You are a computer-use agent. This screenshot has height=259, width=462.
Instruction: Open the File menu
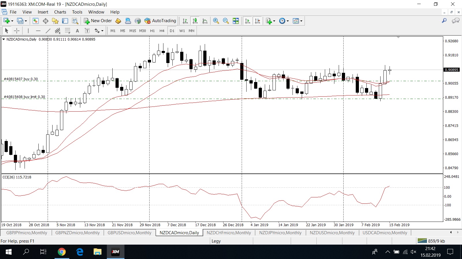pos(13,12)
